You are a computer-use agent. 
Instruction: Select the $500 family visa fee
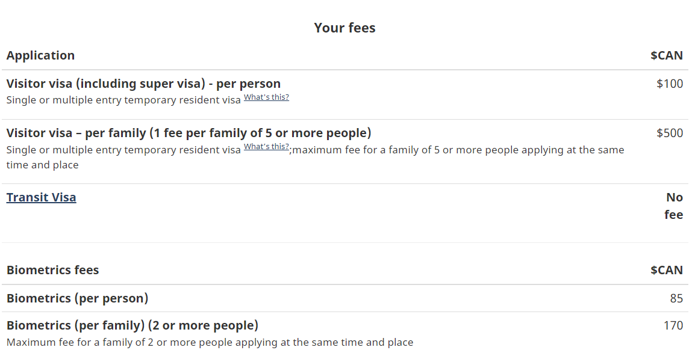[x=670, y=133]
